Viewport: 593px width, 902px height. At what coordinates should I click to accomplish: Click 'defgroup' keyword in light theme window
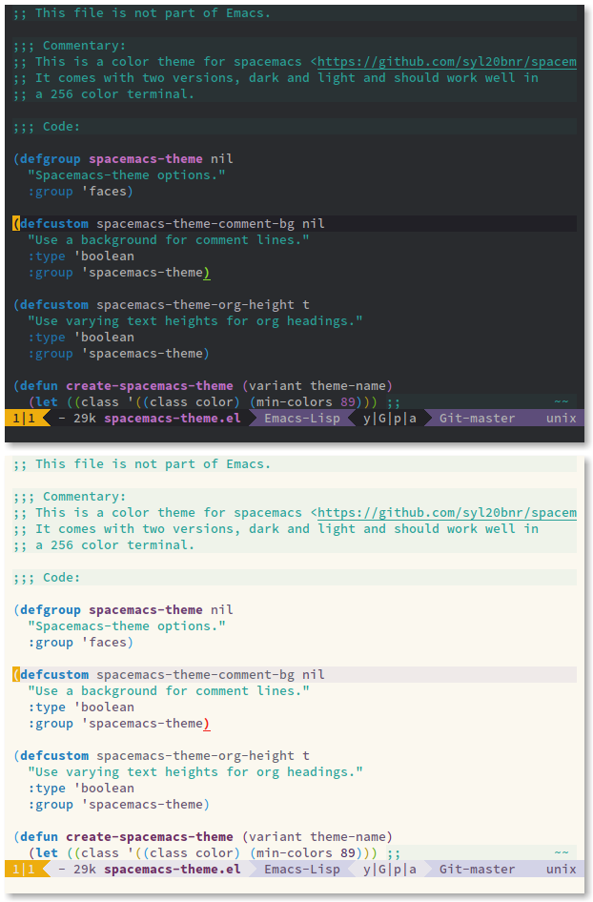pyautogui.click(x=51, y=610)
